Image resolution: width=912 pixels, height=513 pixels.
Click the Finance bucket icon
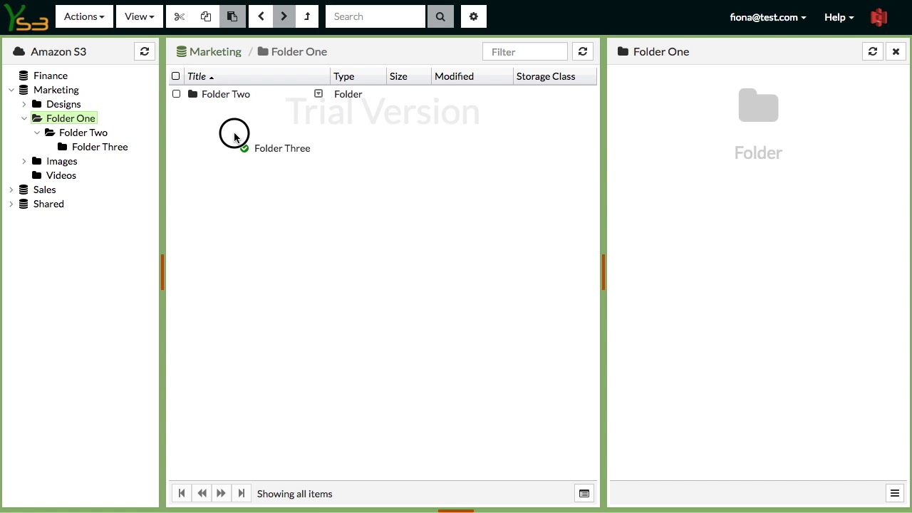[24, 76]
